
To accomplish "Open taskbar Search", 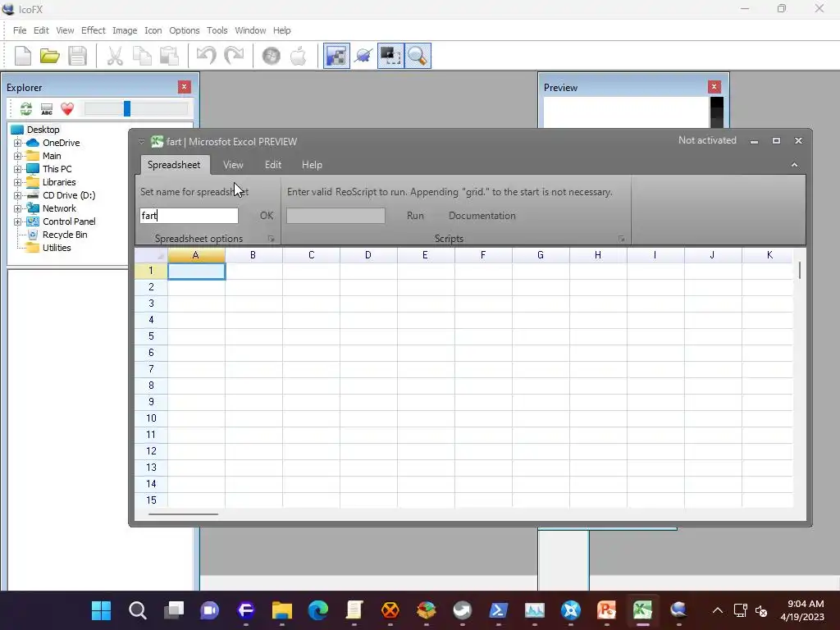I will point(138,610).
